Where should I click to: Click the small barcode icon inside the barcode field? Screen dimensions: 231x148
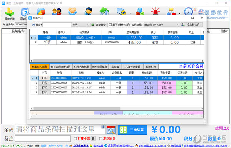[x=103, y=127]
